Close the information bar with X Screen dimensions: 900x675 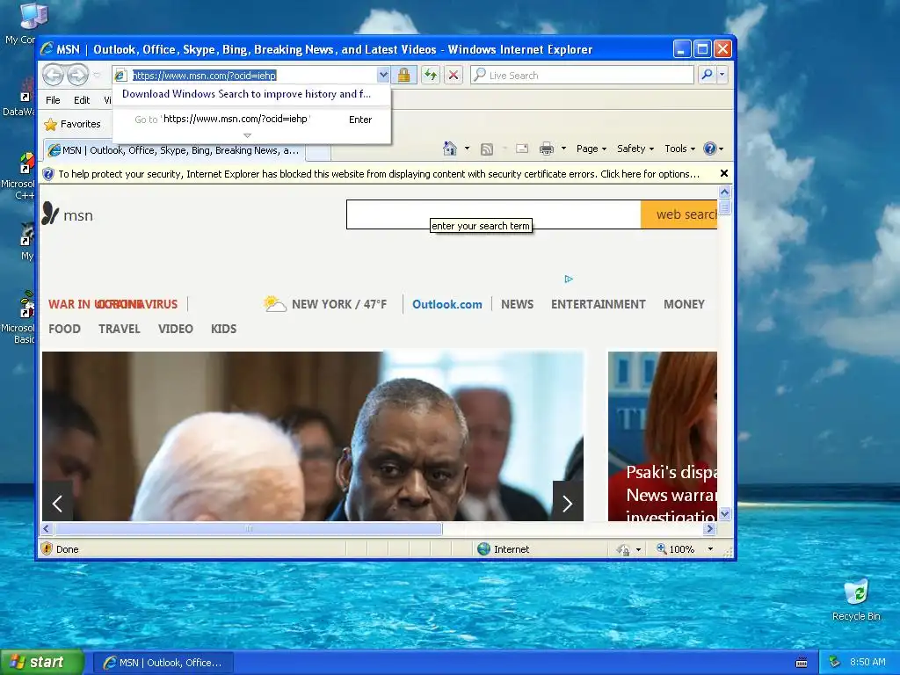724,173
